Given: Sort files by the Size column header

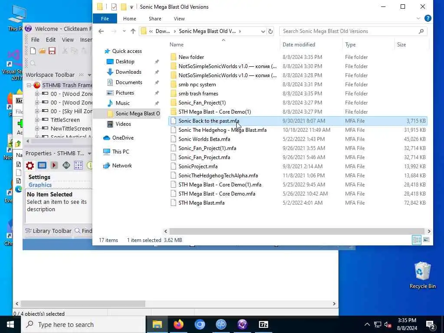Looking at the screenshot, I should (411, 45).
